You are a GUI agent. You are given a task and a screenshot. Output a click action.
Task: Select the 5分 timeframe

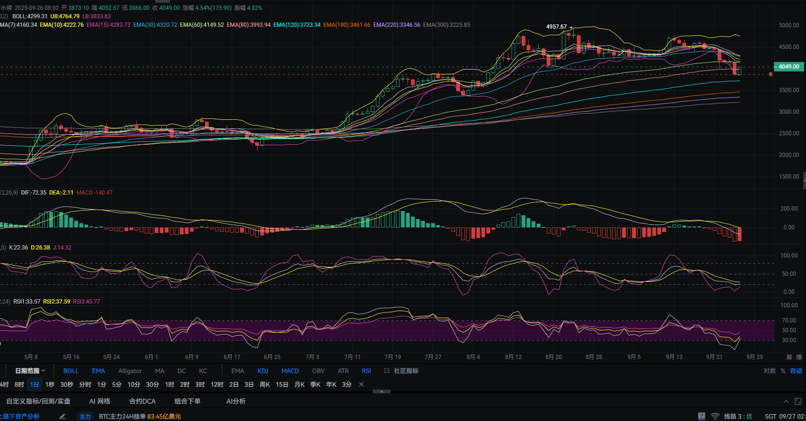tap(117, 384)
